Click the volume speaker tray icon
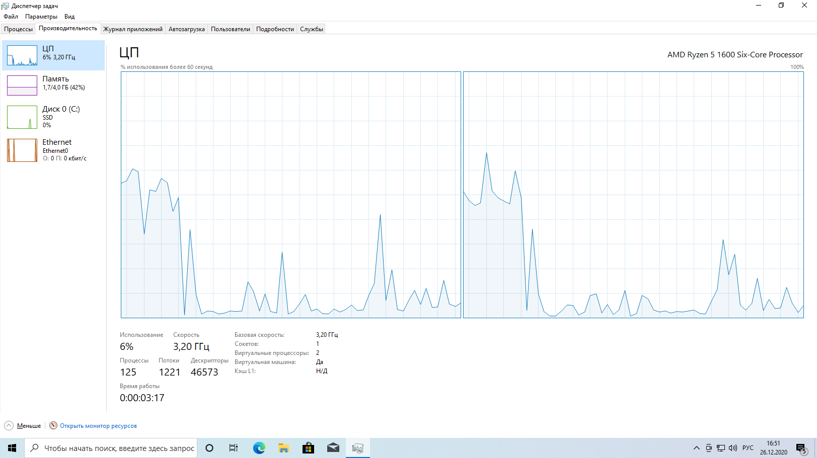Screen dimensions: 817x458 tap(733, 448)
